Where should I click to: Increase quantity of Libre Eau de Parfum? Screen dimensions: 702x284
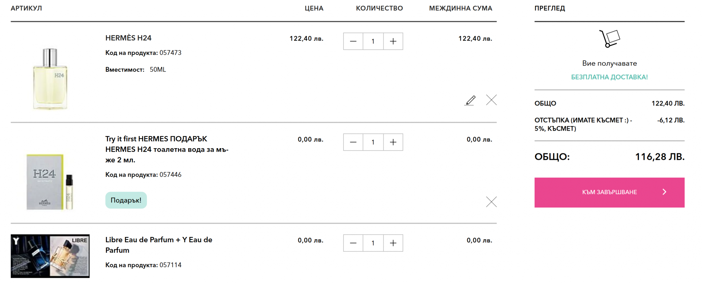coord(393,243)
